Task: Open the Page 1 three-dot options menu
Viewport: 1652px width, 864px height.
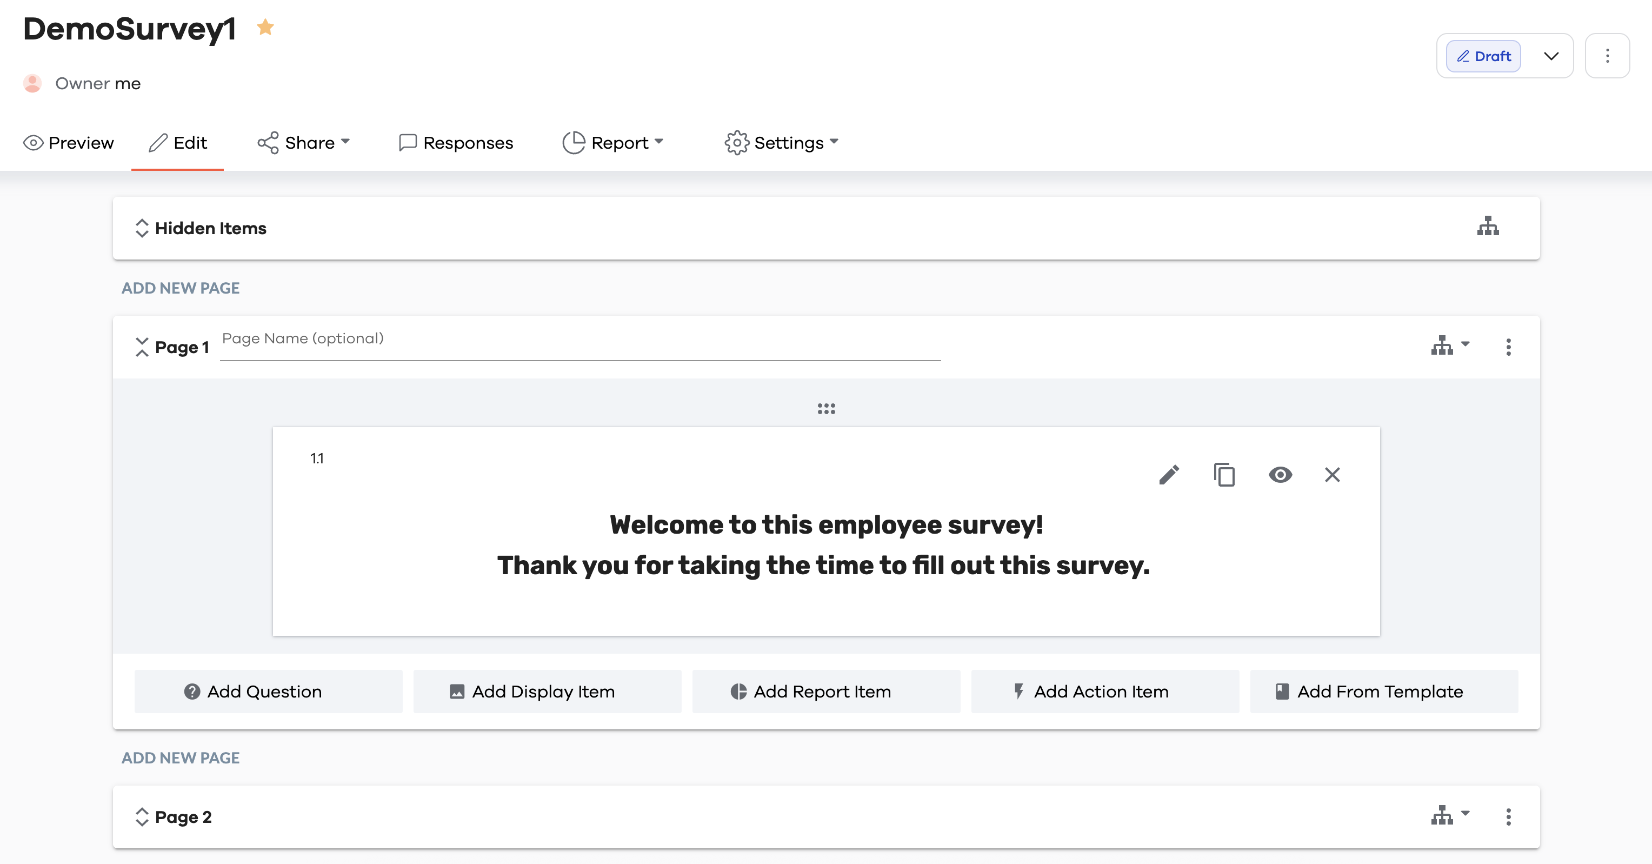Action: click(1508, 347)
